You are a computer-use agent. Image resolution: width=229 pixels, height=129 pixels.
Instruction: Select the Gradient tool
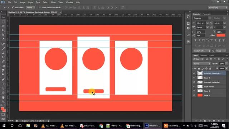tap(3, 66)
